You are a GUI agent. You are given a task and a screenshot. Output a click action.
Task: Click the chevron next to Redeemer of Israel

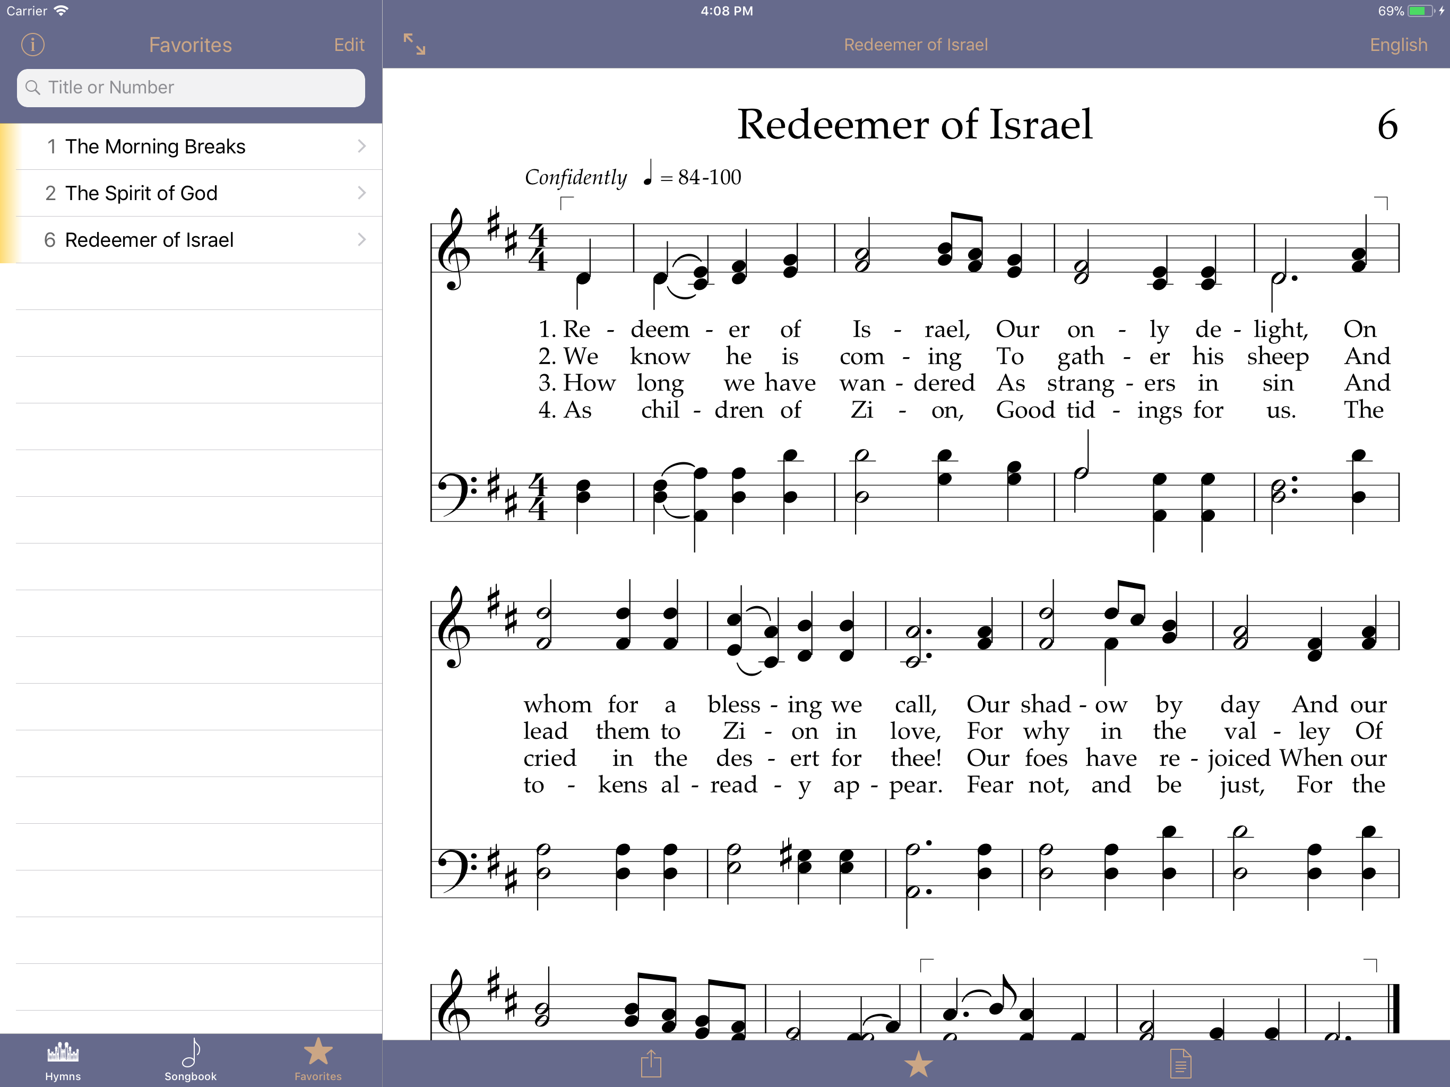pos(361,240)
